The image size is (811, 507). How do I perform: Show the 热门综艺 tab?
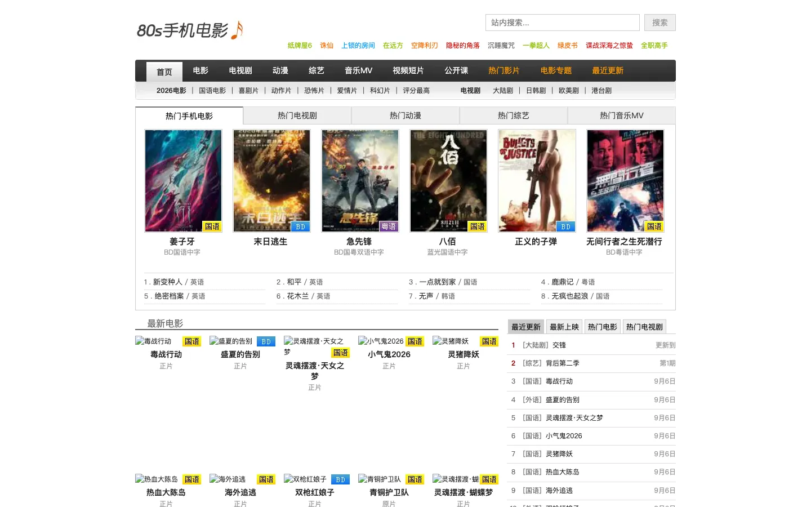click(x=514, y=115)
